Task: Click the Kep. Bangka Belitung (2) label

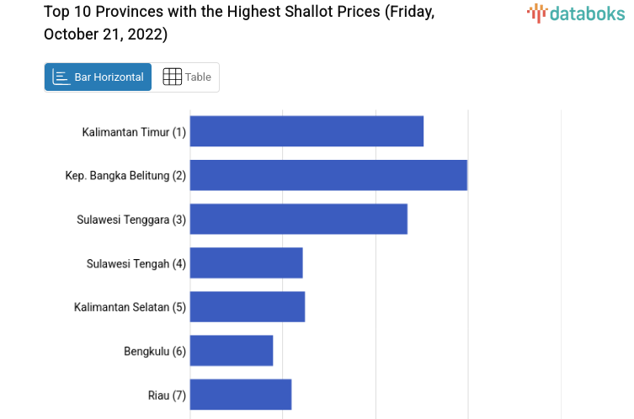Action: tap(125, 176)
